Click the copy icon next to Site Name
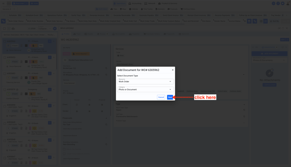291x167 pixels. [106, 68]
